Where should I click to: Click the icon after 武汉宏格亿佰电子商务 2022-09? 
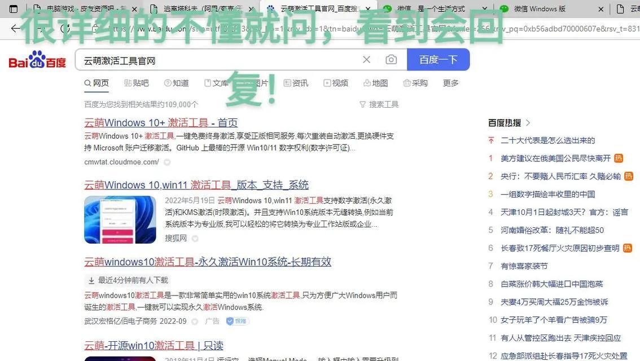tap(195, 322)
